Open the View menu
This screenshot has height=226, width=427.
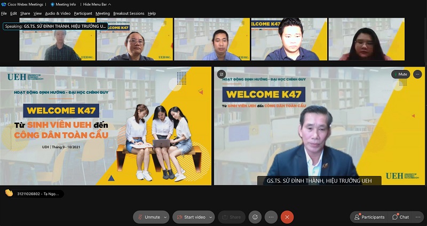tap(37, 13)
